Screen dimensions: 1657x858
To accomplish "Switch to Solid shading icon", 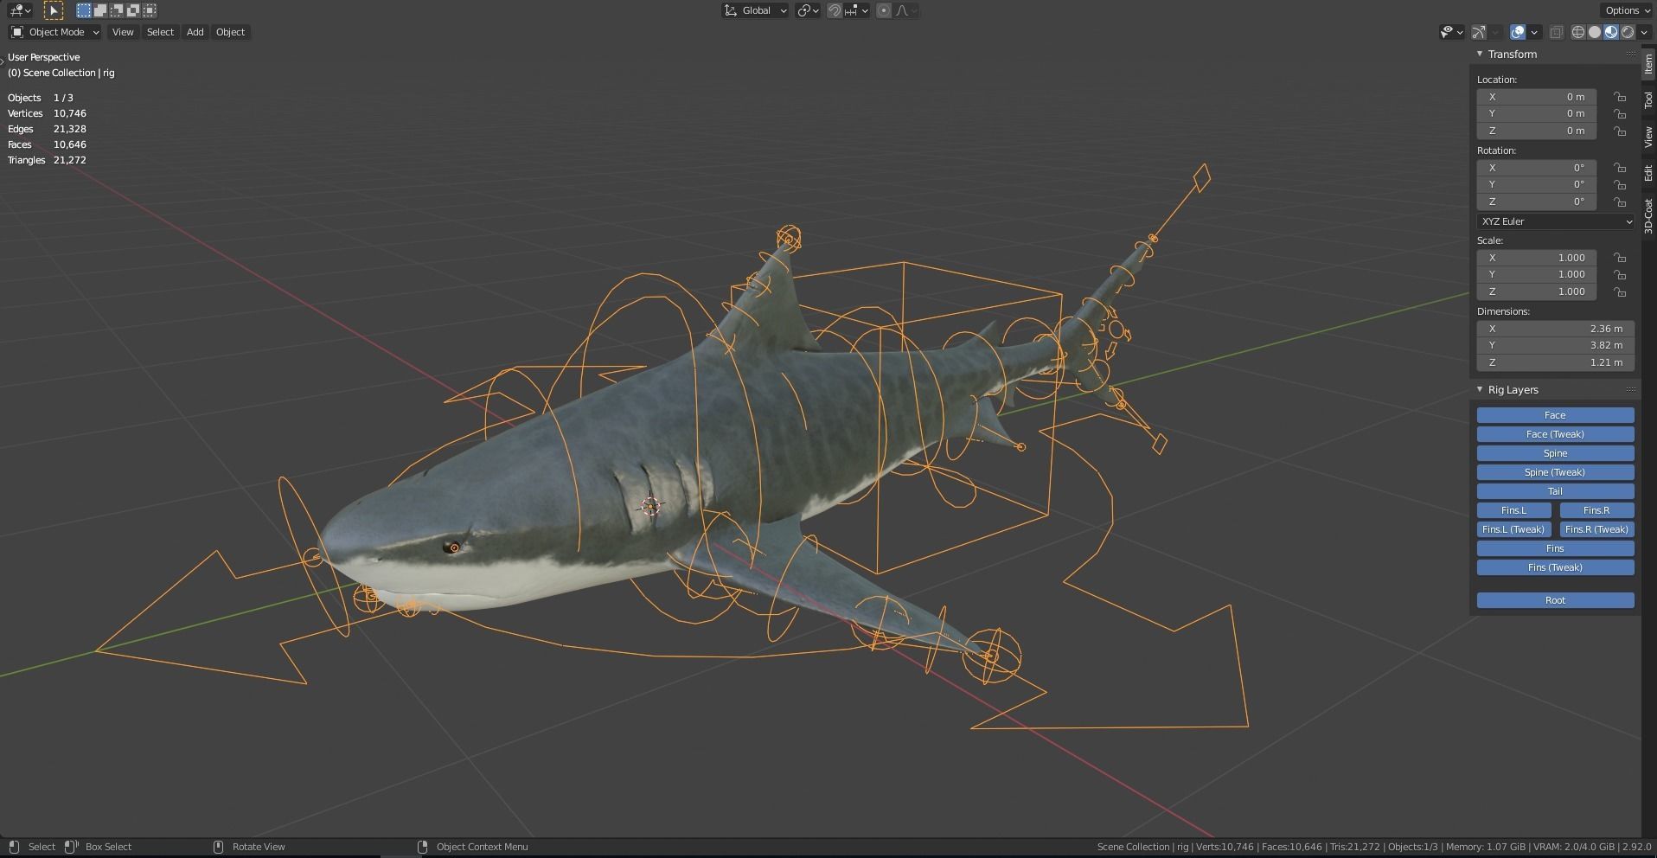I will click(x=1595, y=32).
